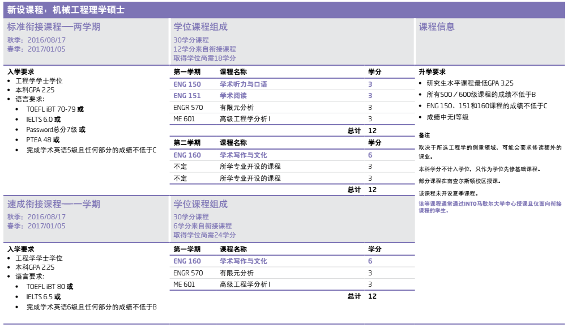
Task: Select the 学术听力与口语 course name
Action: point(243,84)
